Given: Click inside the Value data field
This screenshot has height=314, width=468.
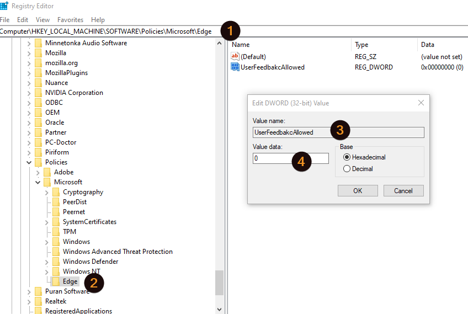Looking at the screenshot, I should 291,158.
